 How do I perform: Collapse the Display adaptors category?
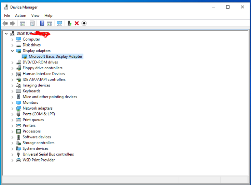12,51
